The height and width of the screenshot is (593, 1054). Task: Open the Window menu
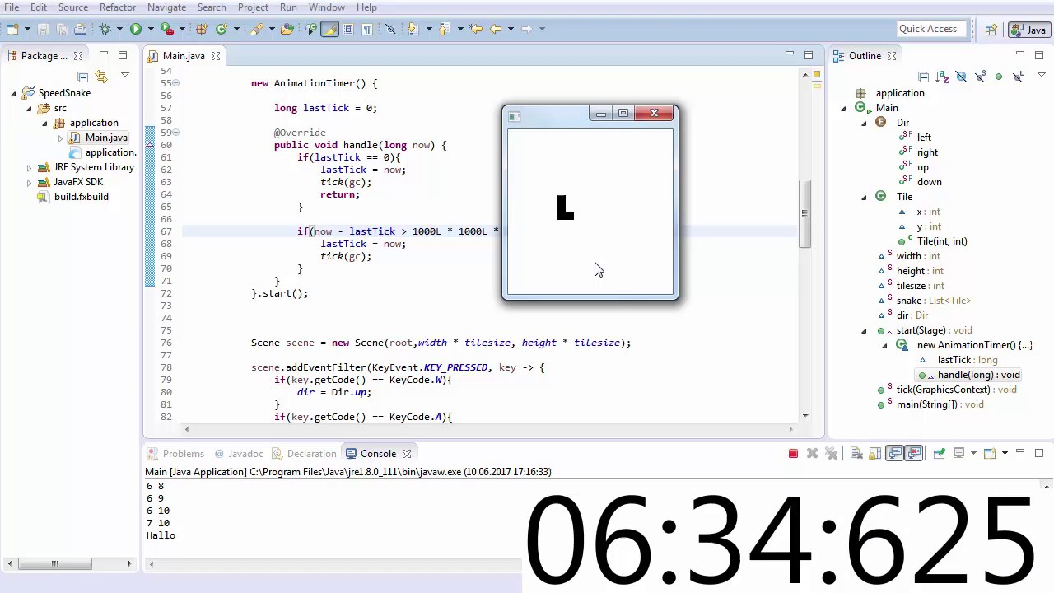[327, 7]
